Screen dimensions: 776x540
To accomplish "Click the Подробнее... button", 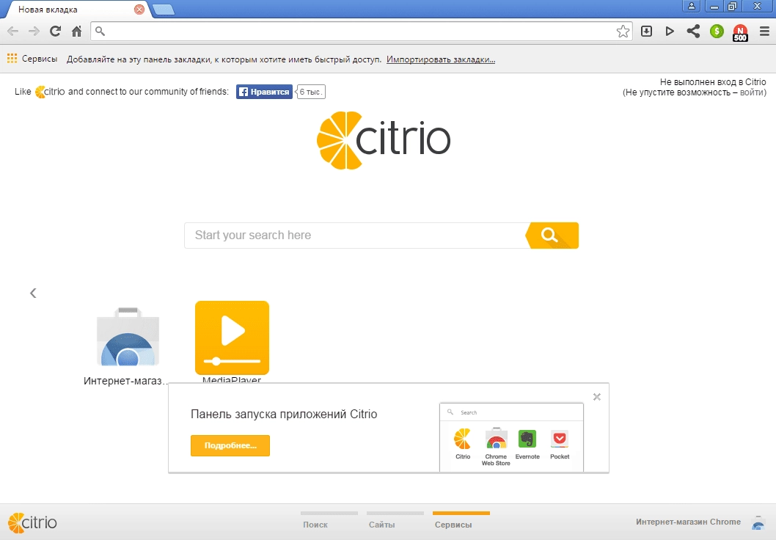I will coord(230,445).
